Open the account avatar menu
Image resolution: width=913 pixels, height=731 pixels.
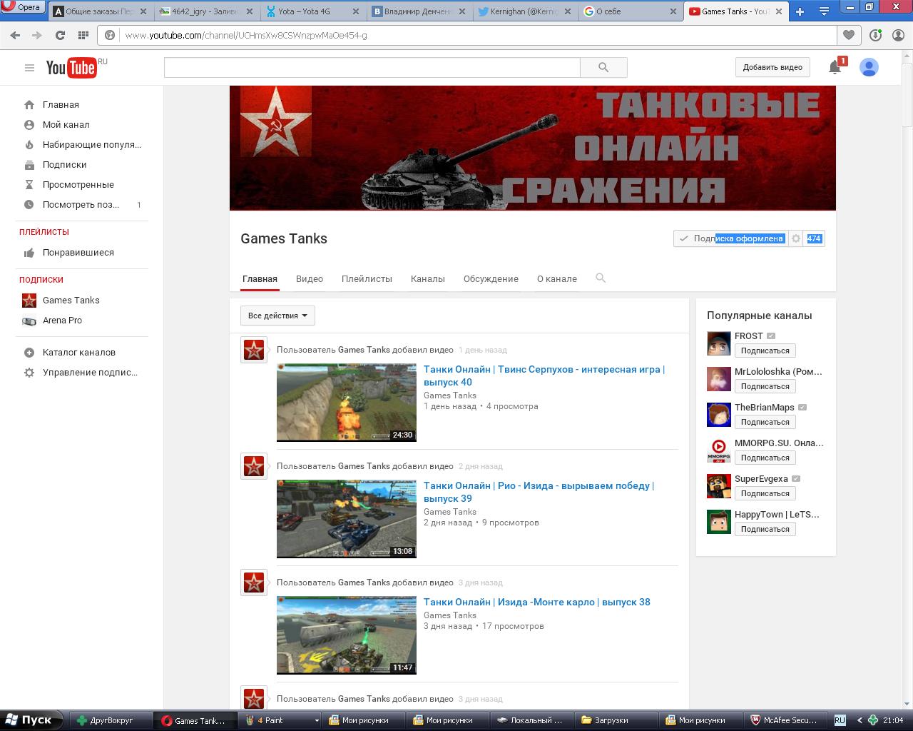coord(869,67)
